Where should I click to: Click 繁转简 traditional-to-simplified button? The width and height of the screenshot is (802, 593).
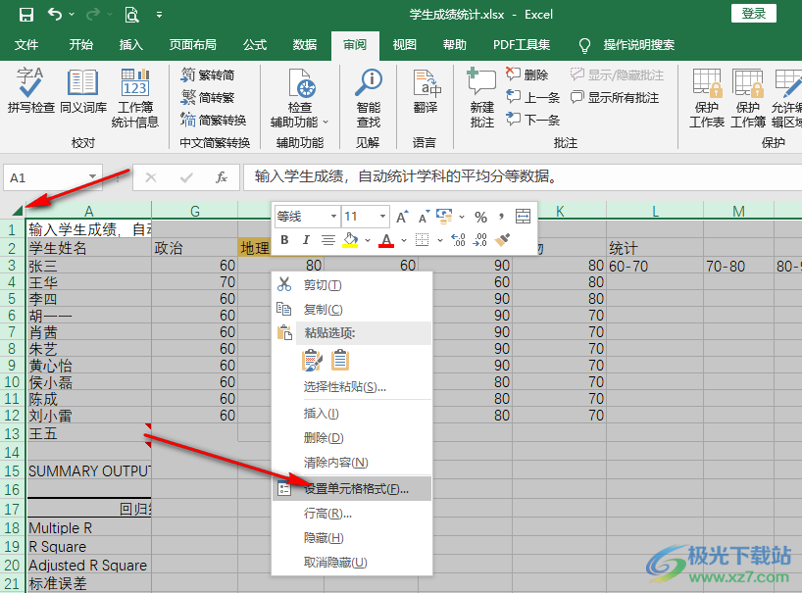207,74
